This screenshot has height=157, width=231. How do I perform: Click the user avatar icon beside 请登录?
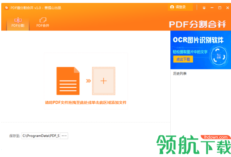coord(172,7)
